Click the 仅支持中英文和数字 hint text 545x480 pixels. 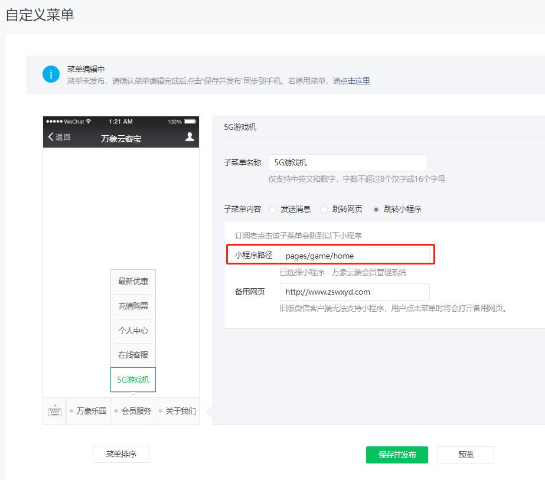(x=357, y=179)
